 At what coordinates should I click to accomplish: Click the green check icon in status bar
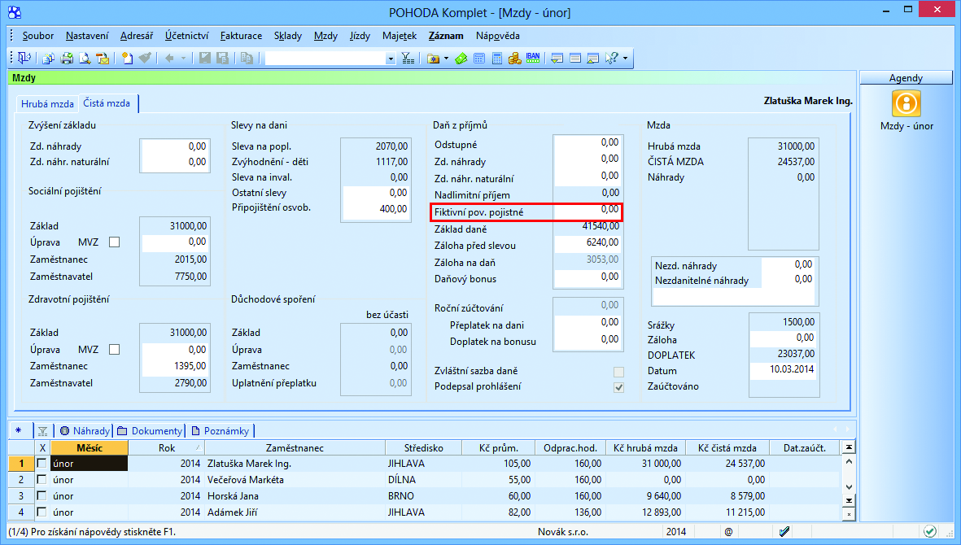pos(930,531)
